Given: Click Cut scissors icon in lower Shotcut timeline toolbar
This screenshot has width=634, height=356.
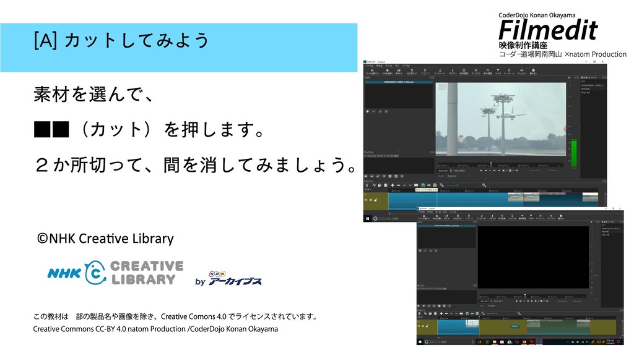Looking at the screenshot, I should 425,313.
